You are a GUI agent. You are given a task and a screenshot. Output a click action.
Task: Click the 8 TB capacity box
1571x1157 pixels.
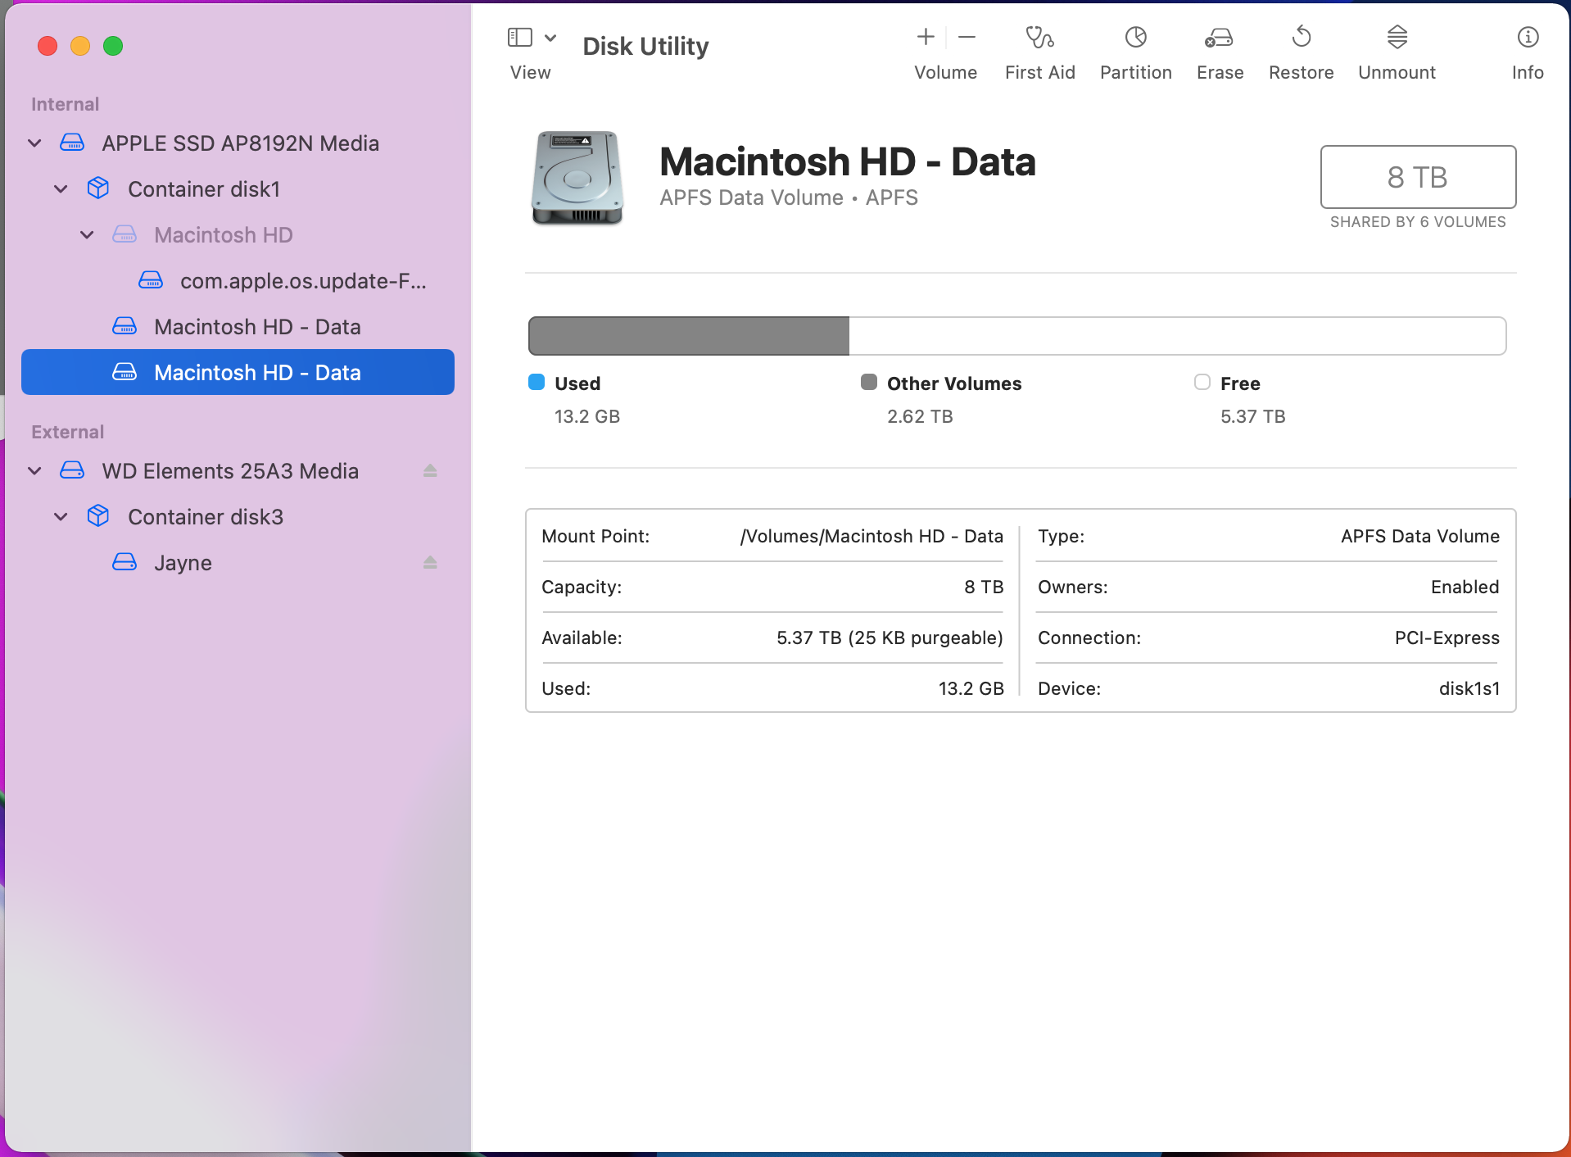pyautogui.click(x=1418, y=177)
